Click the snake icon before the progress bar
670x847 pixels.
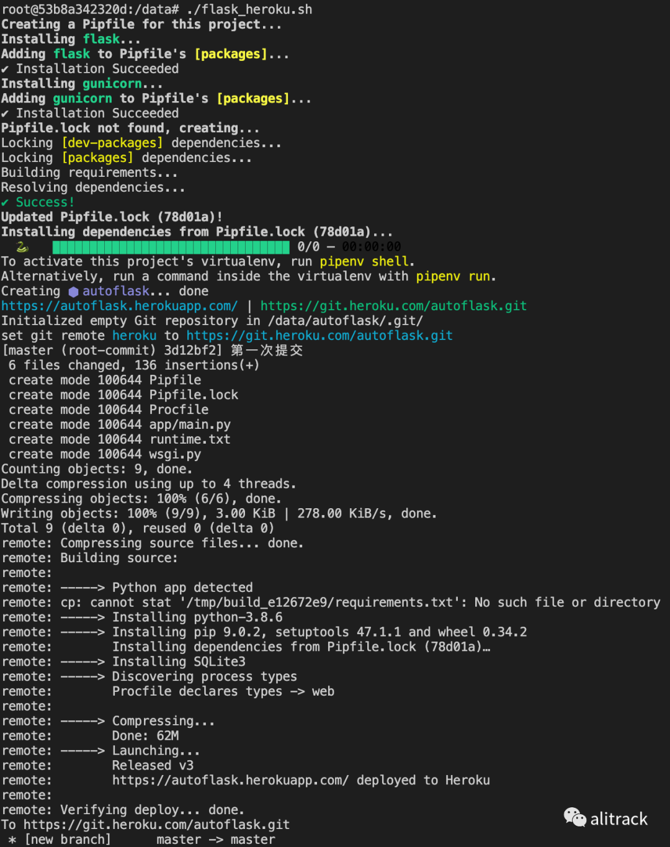pyautogui.click(x=22, y=247)
